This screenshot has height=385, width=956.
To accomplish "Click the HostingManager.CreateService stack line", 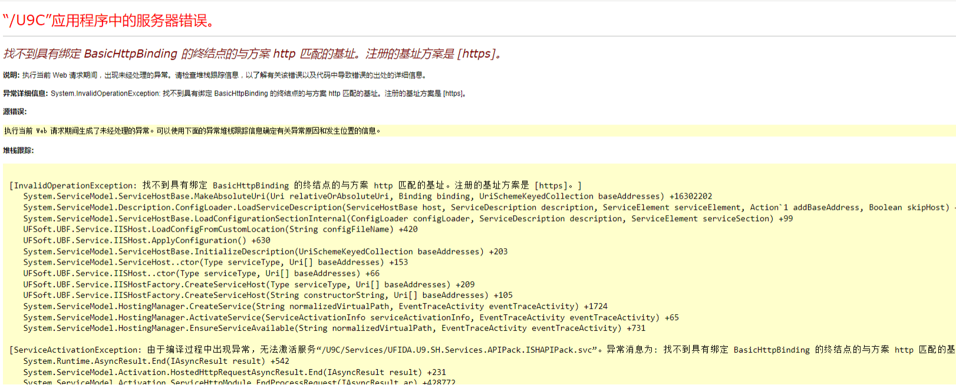I will point(315,307).
